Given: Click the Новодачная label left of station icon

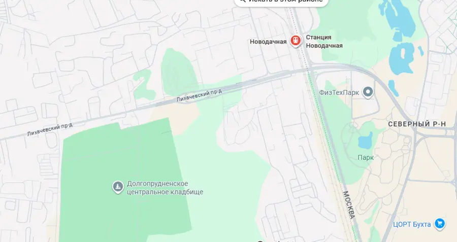Looking at the screenshot, I should (x=268, y=42).
